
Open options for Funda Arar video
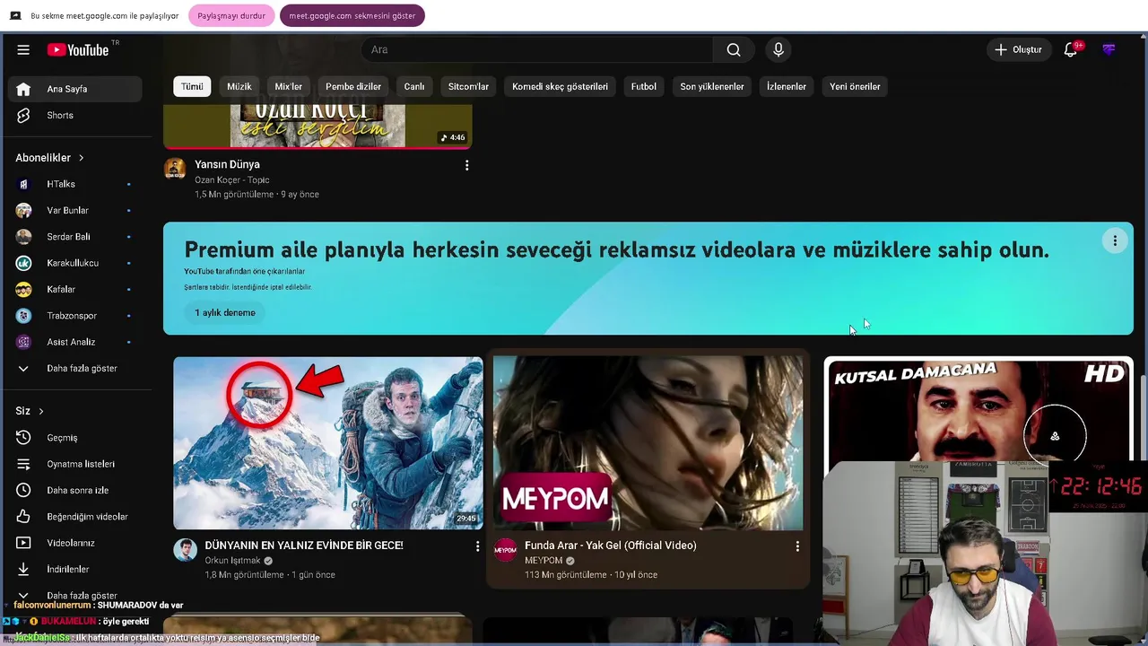797,546
